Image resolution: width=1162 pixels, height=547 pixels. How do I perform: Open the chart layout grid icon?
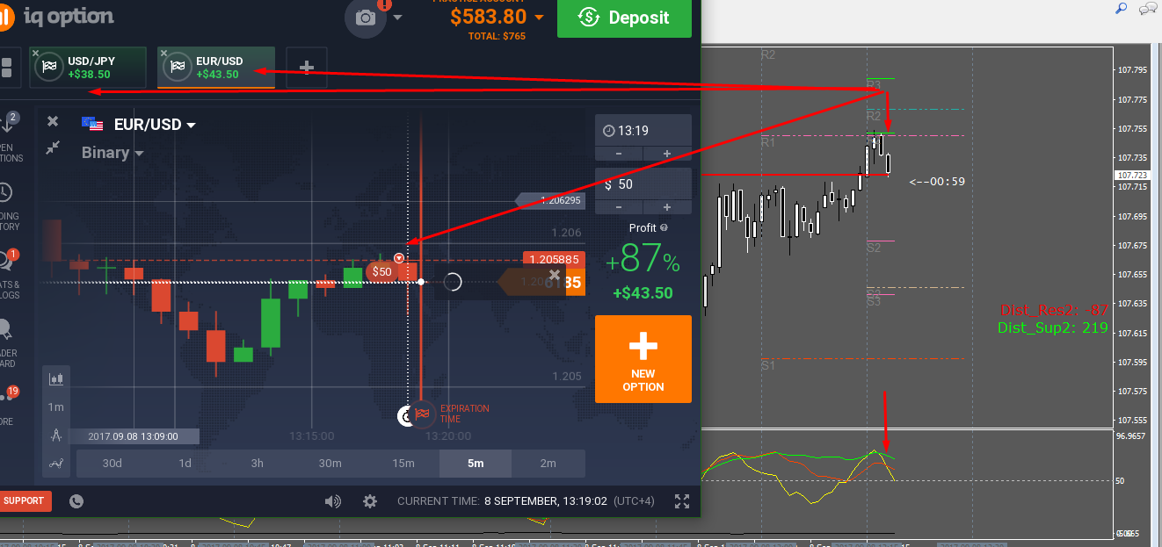(x=7, y=68)
